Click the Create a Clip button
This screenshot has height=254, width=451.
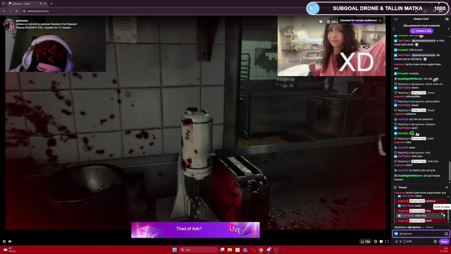pyautogui.click(x=421, y=31)
